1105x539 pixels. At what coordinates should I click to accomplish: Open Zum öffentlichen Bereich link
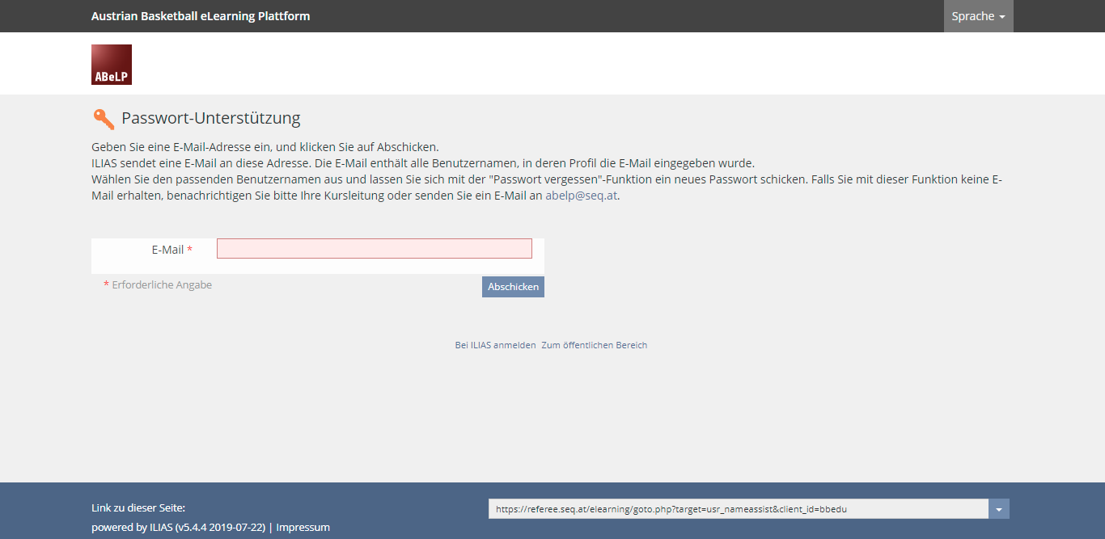594,345
